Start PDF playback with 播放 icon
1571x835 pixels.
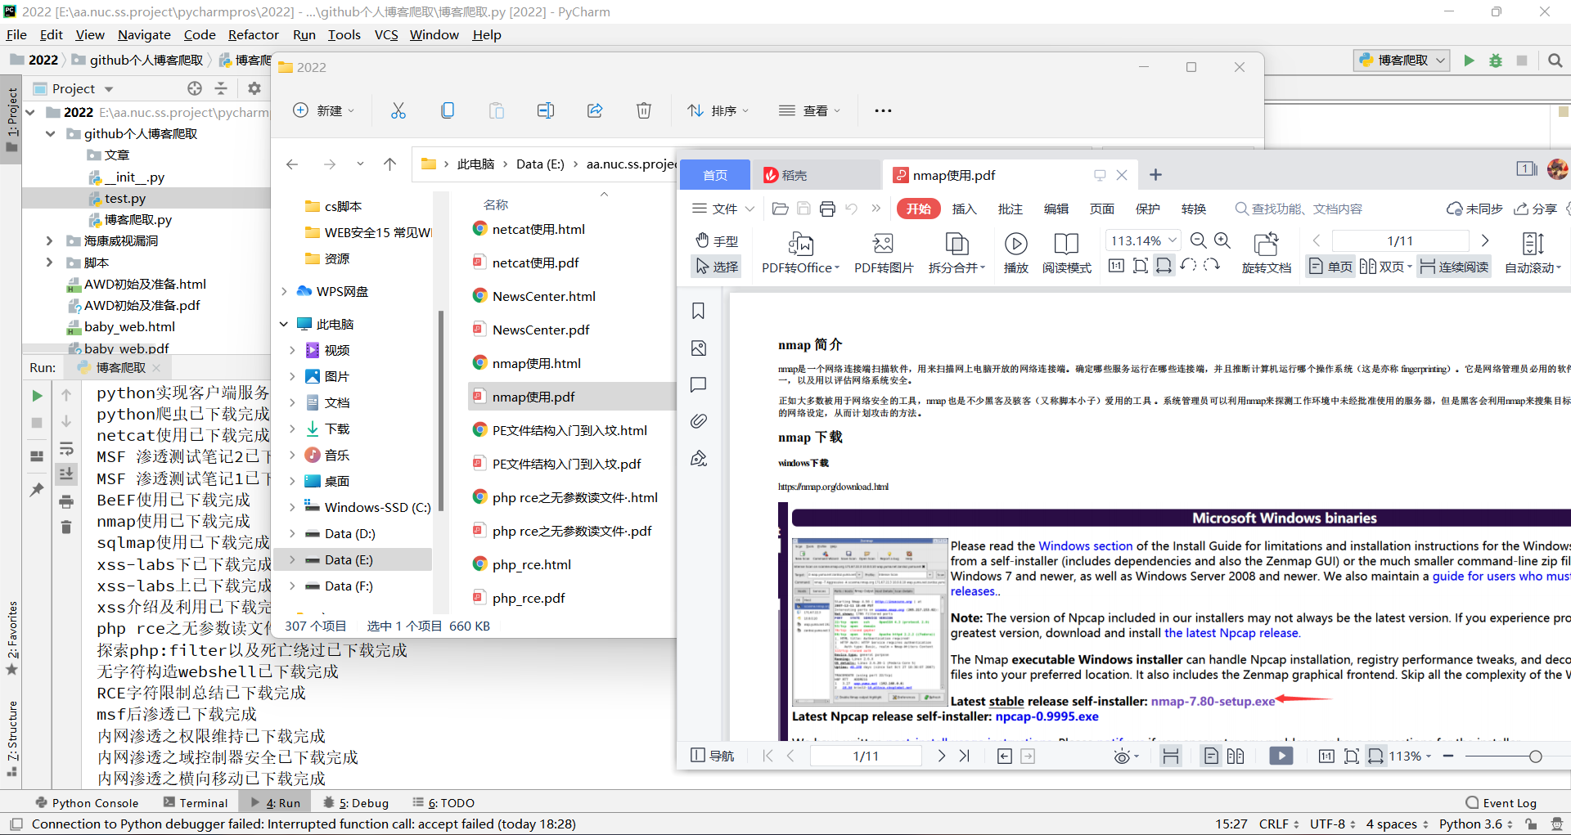click(1016, 254)
